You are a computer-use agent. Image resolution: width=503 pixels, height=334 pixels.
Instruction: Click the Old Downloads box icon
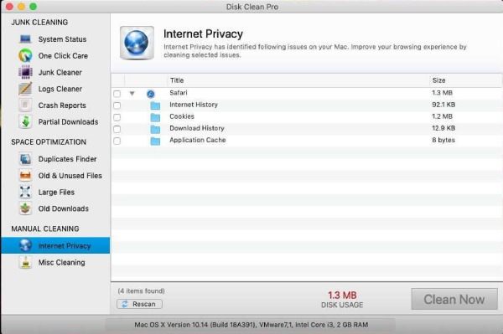[25, 208]
